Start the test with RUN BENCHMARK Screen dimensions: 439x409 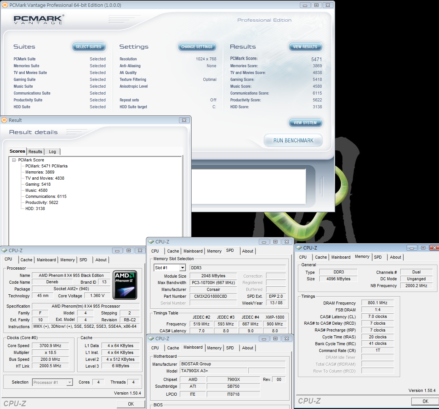click(x=293, y=141)
